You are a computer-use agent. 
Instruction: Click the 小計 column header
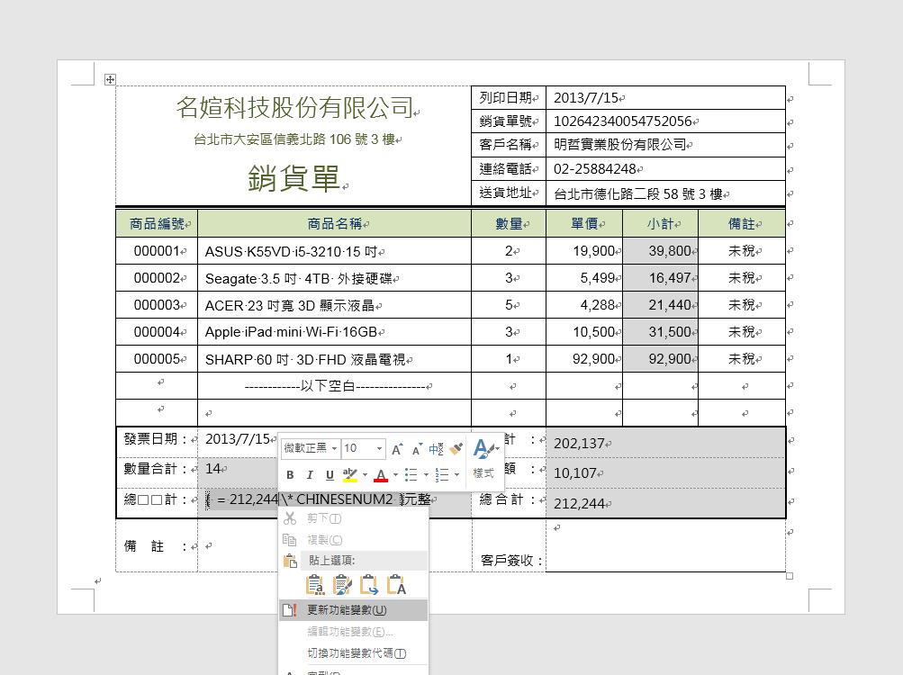point(661,223)
